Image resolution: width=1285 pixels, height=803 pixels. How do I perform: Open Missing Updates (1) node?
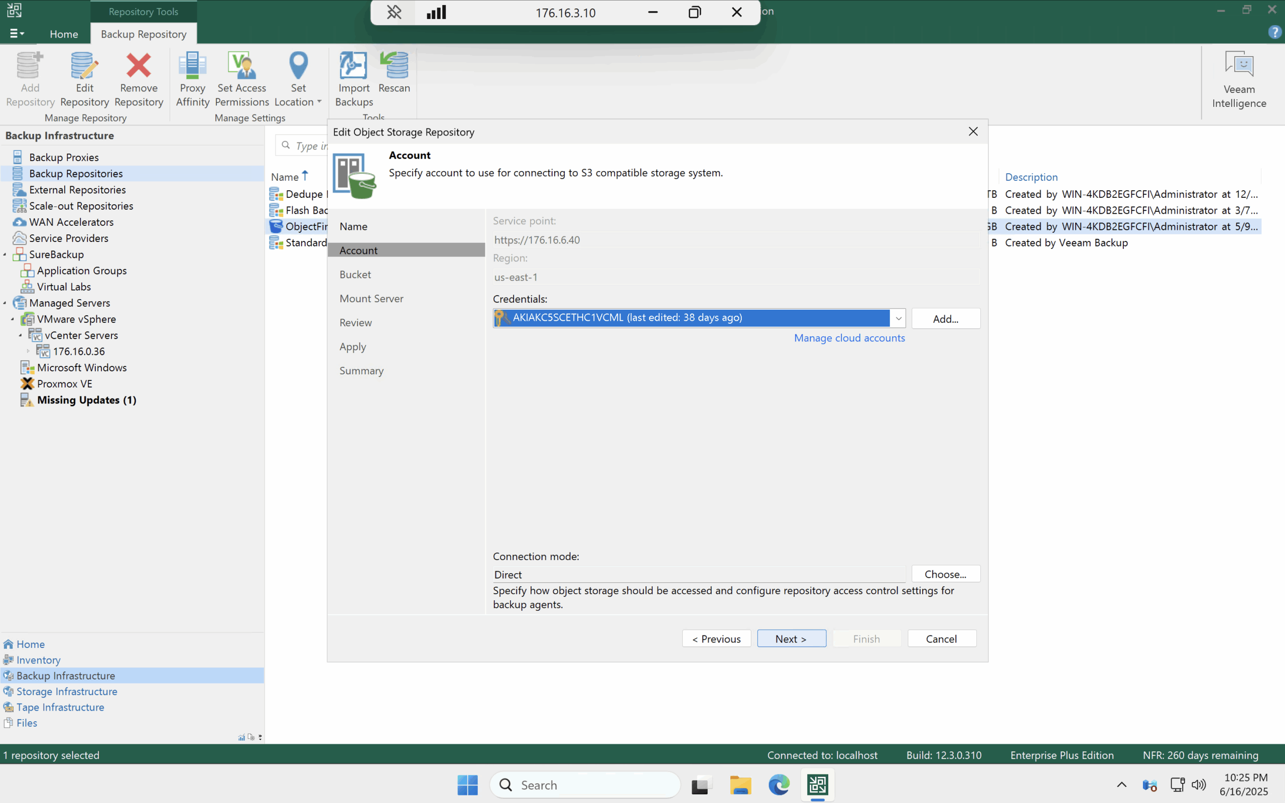pos(86,400)
